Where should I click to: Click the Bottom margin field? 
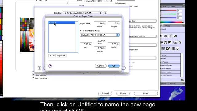pyautogui.click(x=100, y=48)
